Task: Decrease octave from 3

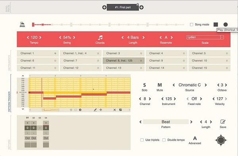Action: [x=218, y=85]
